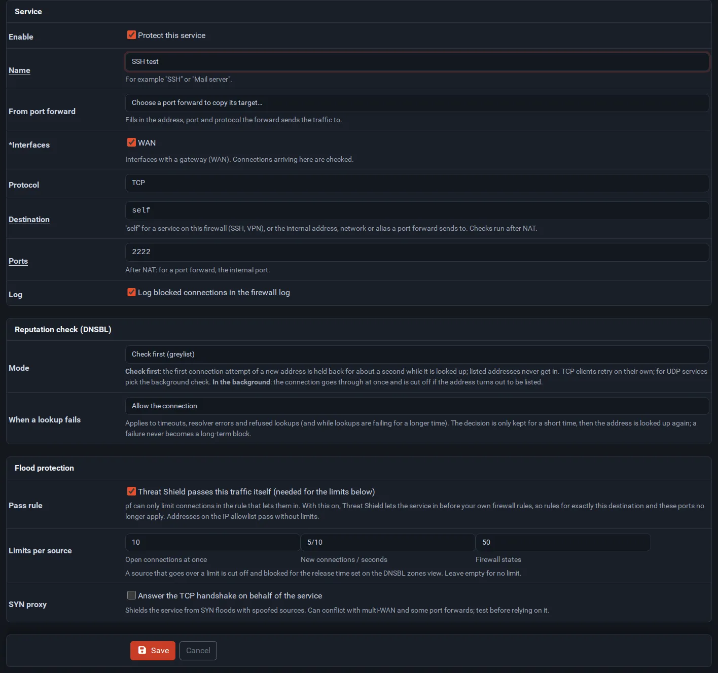Click the Pass rule row label
Viewport: 718px width, 673px height.
tap(25, 506)
